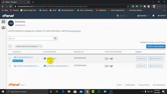Open Trademarks footer link
167x94 pixels.
point(130,85)
